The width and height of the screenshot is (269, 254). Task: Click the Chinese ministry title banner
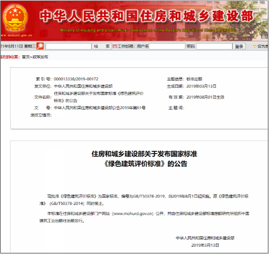pos(147,16)
